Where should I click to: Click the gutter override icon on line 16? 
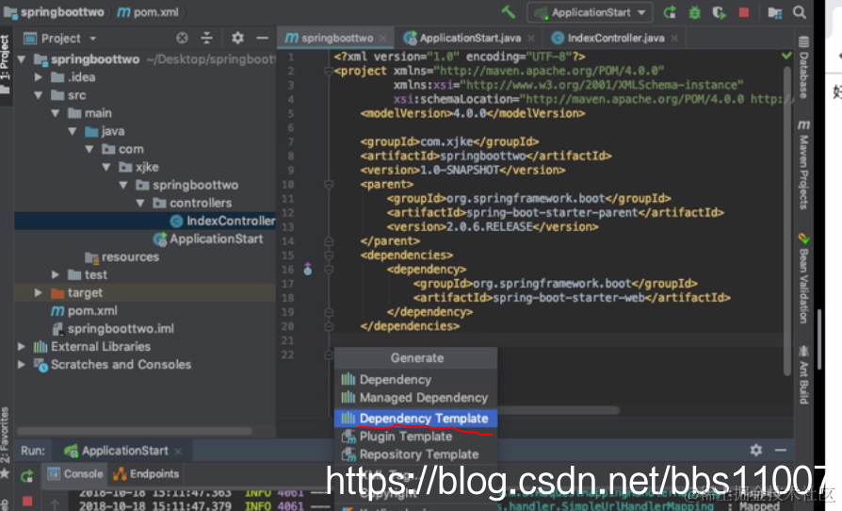(x=308, y=269)
